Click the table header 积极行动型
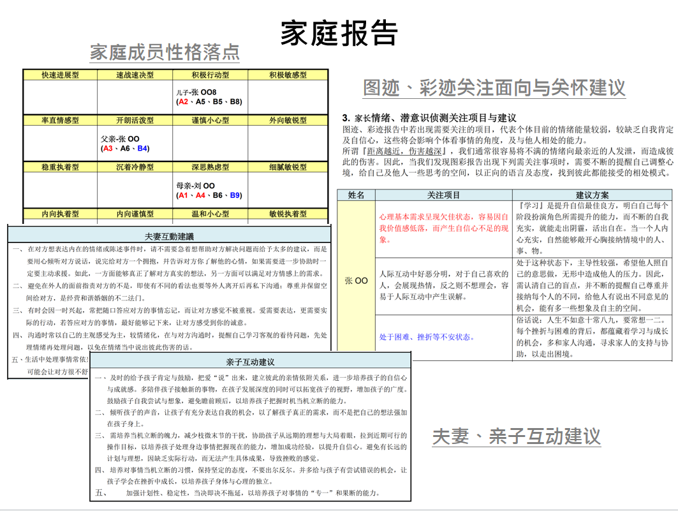Image resolution: width=678 pixels, height=511 pixels. (210, 75)
